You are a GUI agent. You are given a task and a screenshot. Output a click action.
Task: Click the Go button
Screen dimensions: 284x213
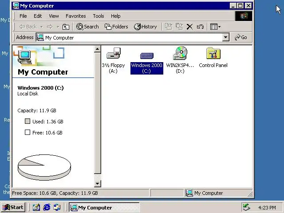coord(241,37)
